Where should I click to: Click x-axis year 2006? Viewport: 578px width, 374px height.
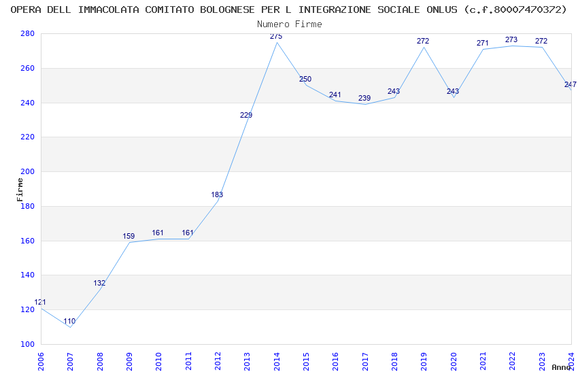pyautogui.click(x=41, y=361)
